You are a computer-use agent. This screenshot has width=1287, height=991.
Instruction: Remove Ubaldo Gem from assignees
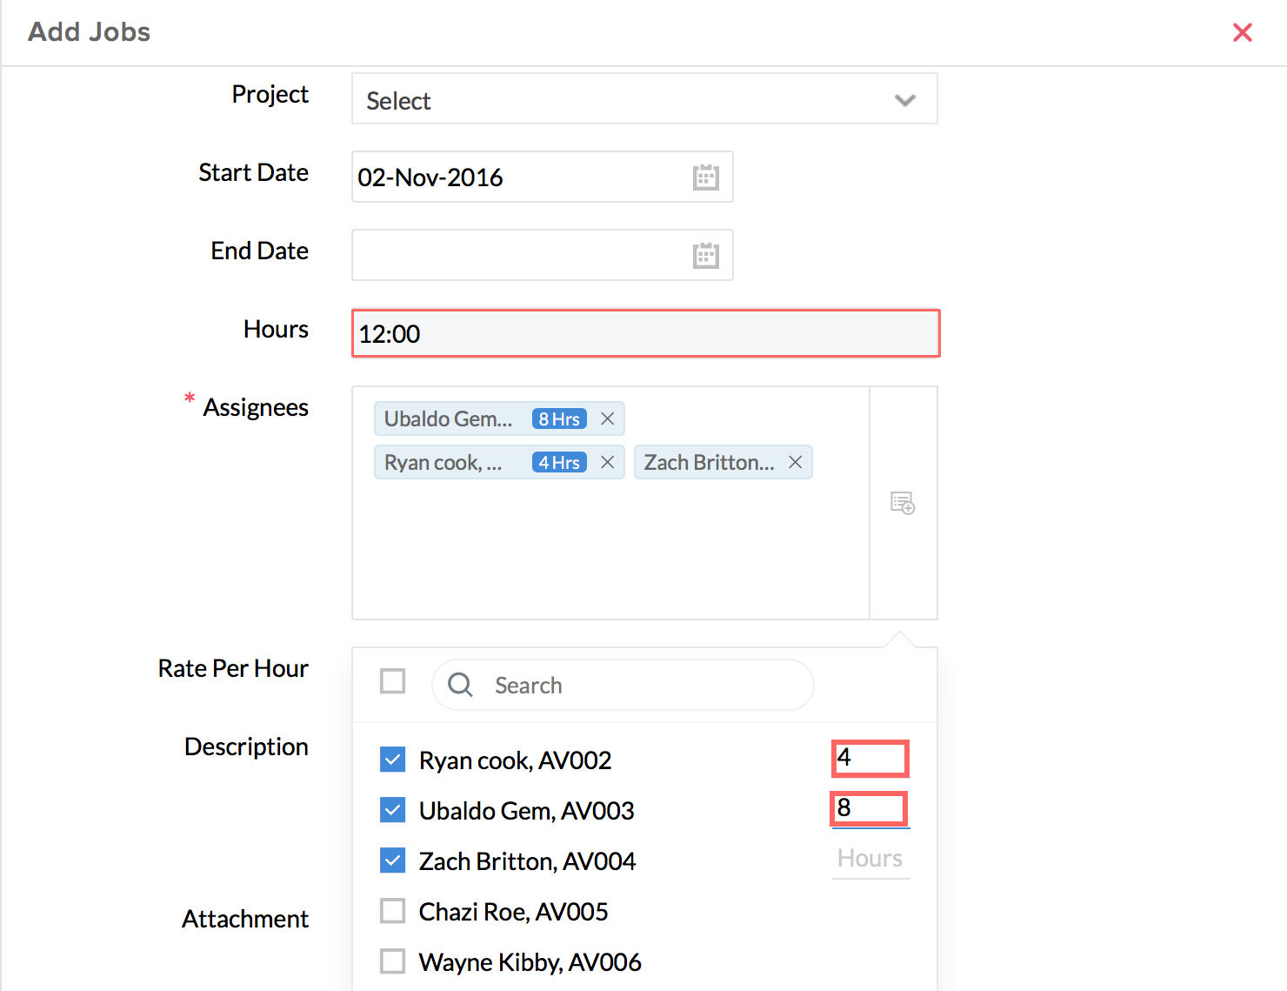coord(607,419)
